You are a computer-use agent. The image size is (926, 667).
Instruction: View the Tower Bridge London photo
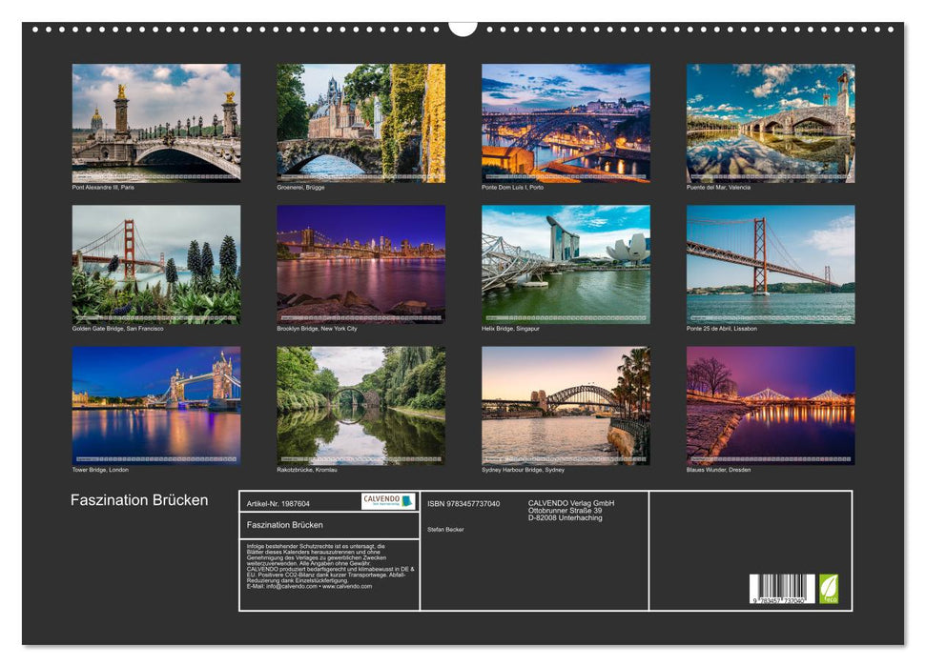click(156, 405)
